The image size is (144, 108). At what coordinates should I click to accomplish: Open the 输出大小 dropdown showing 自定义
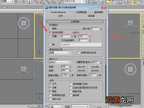coord(60,62)
